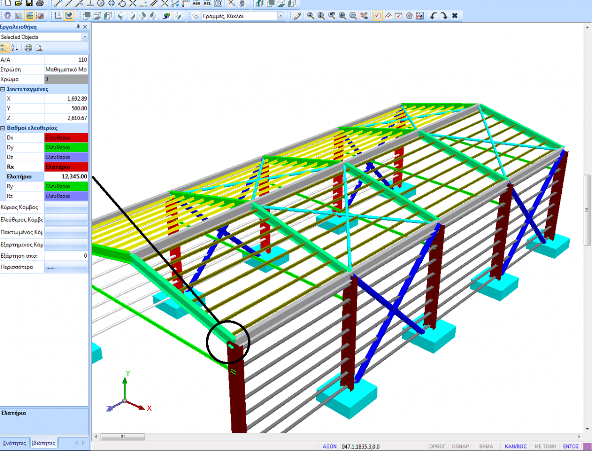Click the ABS coordinates icon

196,3
